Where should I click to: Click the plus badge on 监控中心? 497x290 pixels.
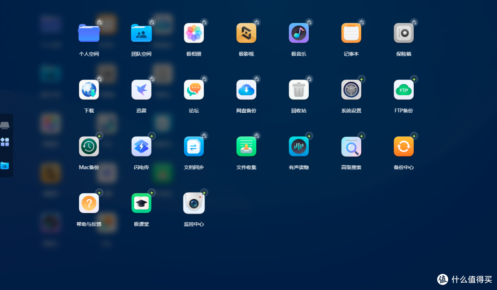pos(204,193)
